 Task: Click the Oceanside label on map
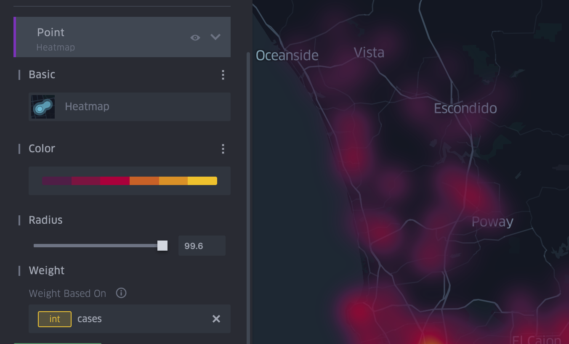click(287, 56)
